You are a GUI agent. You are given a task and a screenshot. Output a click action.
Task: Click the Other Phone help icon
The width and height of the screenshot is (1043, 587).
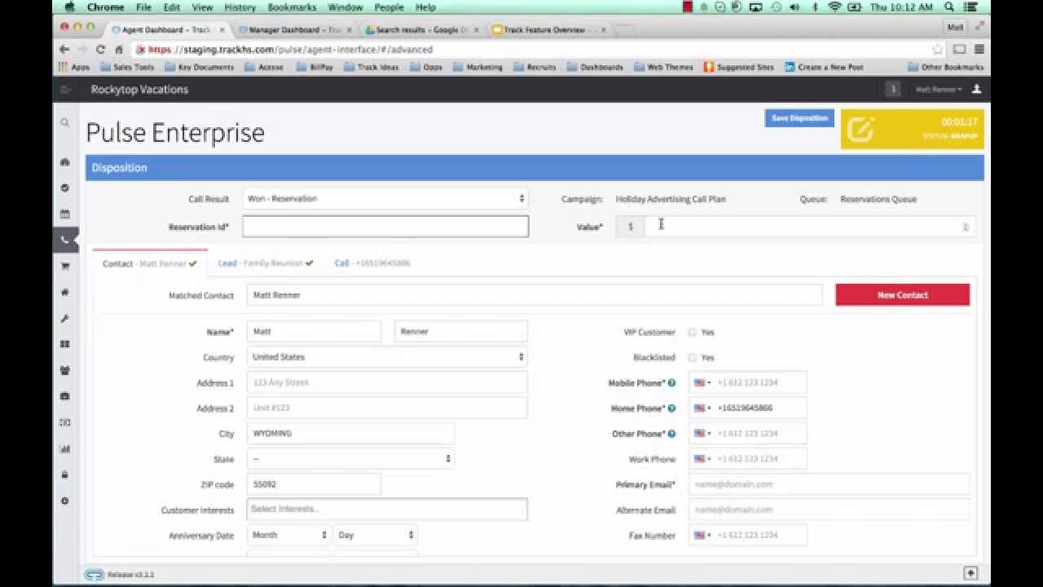click(671, 434)
